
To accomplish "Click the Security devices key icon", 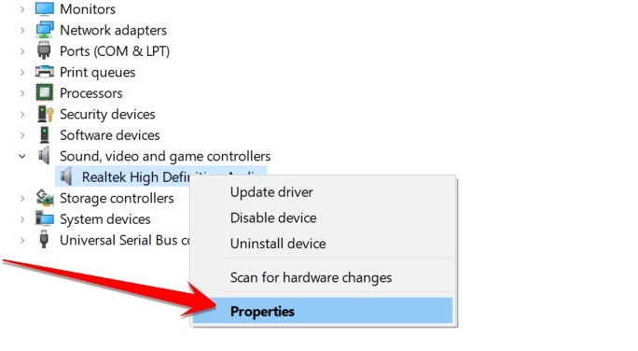I will coord(45,114).
